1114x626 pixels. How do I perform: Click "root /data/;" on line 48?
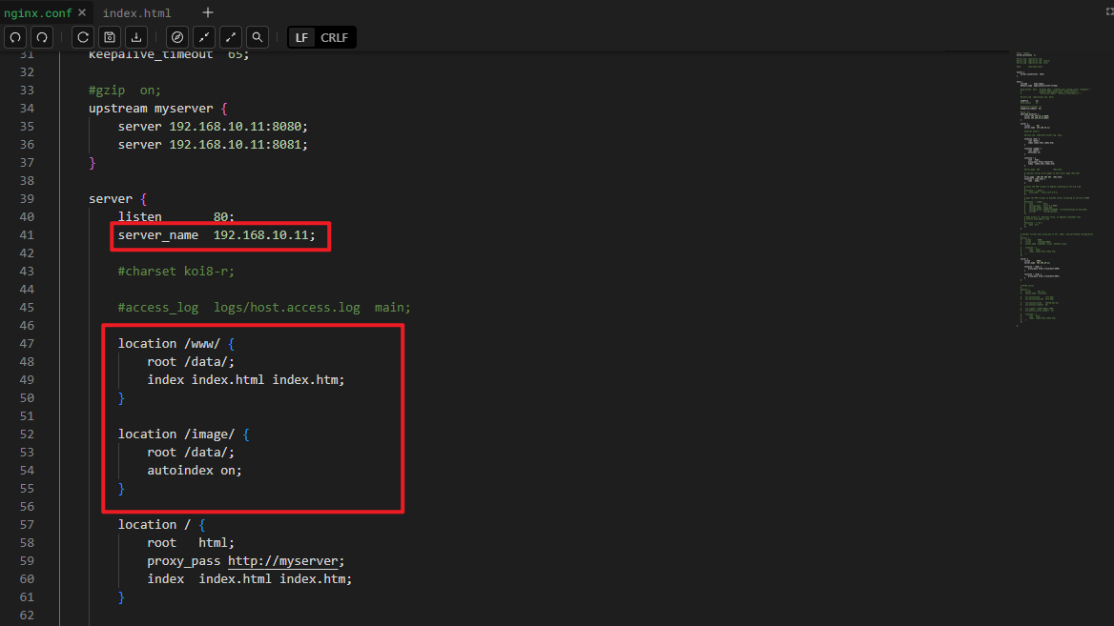(x=191, y=361)
